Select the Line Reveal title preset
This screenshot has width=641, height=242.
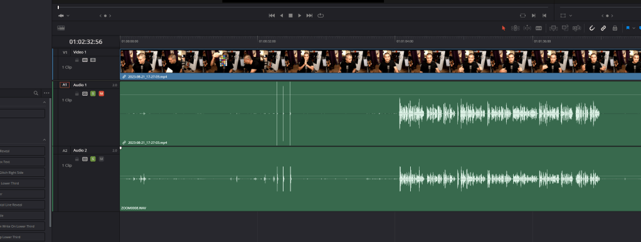click(x=22, y=204)
